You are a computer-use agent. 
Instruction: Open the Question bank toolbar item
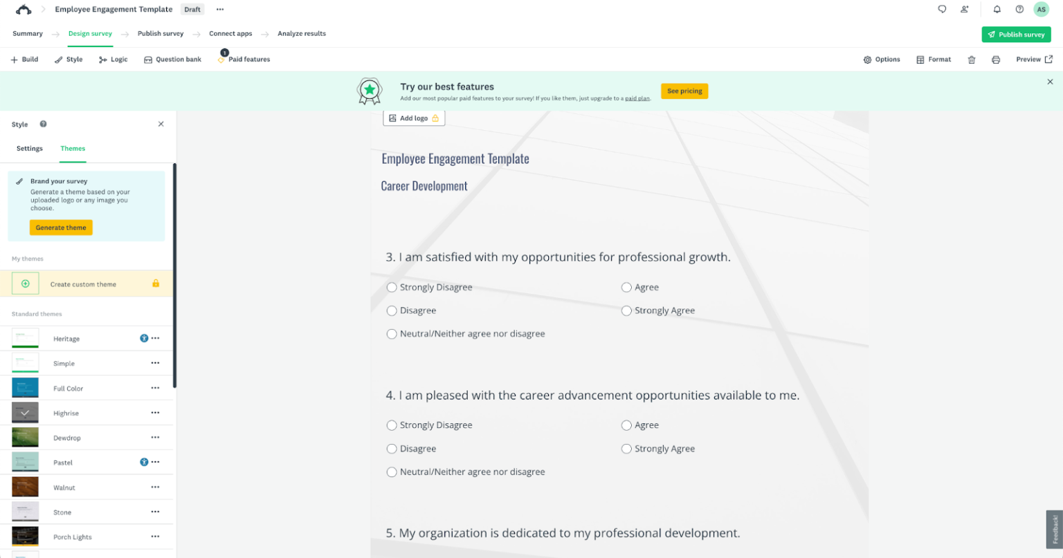click(172, 59)
